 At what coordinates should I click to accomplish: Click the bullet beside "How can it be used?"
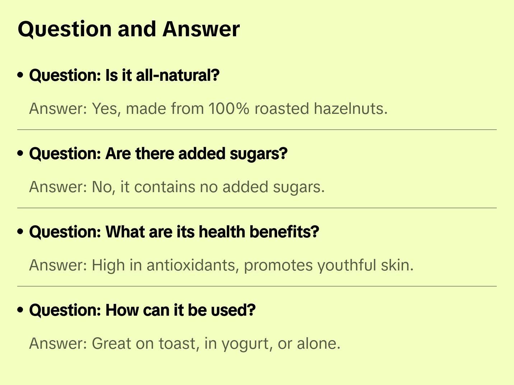[20, 310]
